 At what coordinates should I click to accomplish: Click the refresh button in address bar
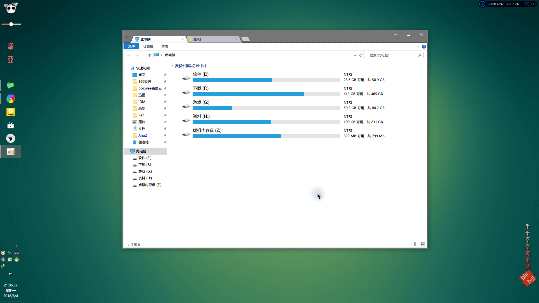tap(361, 55)
